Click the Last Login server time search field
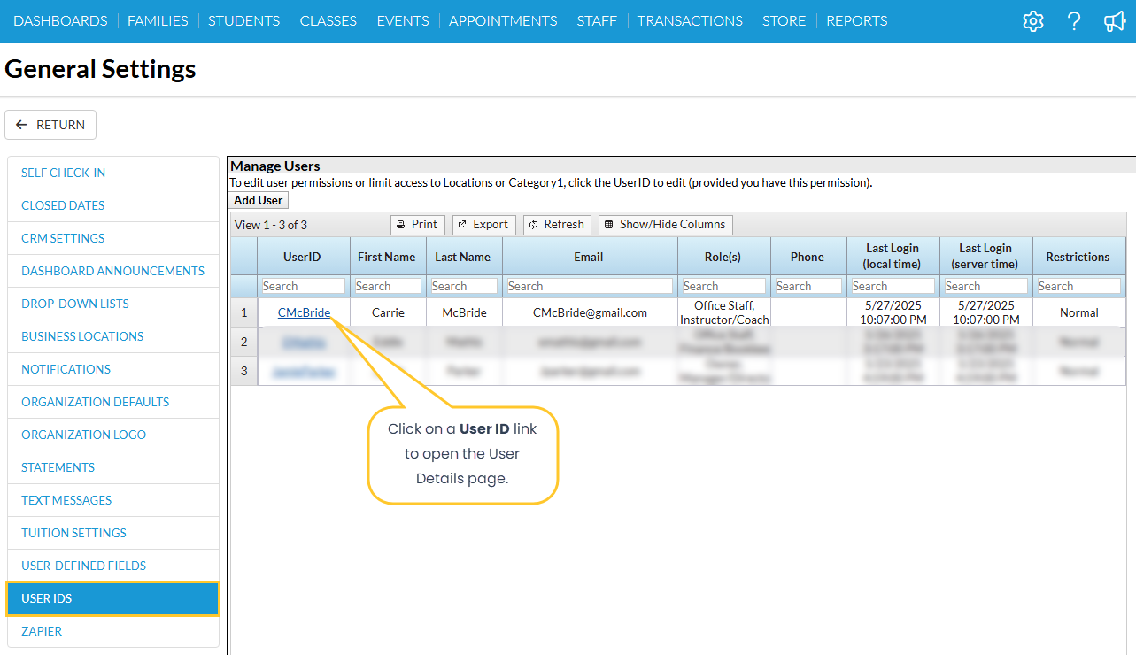This screenshot has width=1136, height=655. click(x=986, y=286)
